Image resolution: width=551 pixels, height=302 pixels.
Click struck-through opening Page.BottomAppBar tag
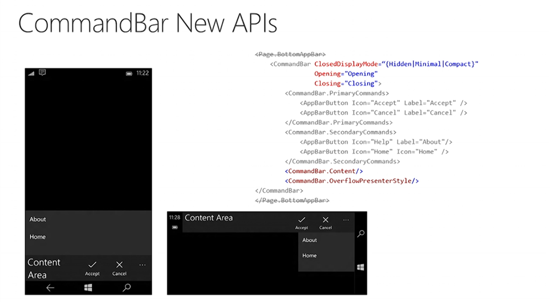pyautogui.click(x=290, y=54)
